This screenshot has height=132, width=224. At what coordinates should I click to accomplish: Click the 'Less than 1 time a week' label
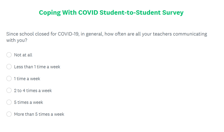point(37,67)
